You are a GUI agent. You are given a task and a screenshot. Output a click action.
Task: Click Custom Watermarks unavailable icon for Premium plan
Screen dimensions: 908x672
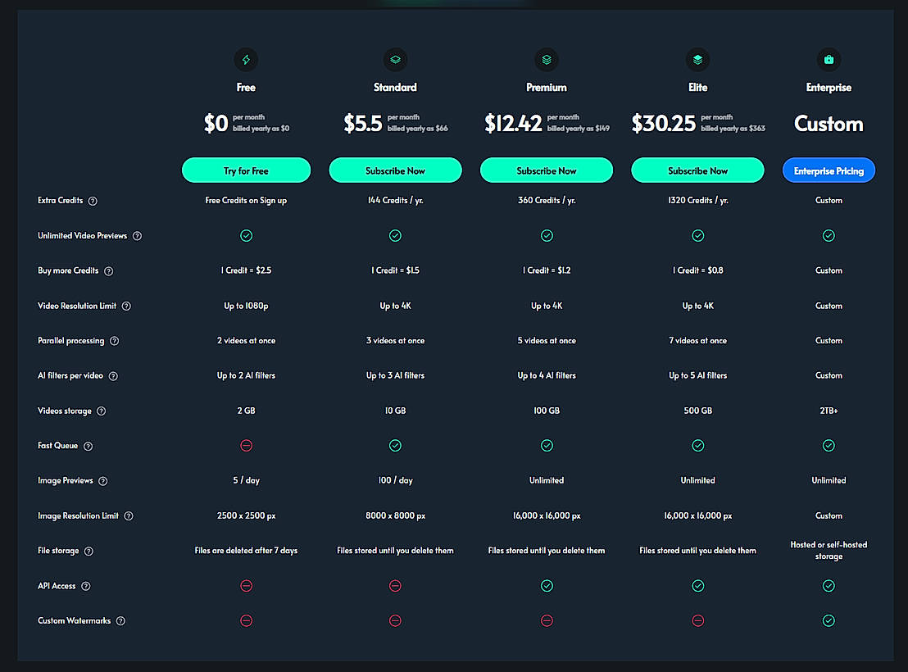547,620
